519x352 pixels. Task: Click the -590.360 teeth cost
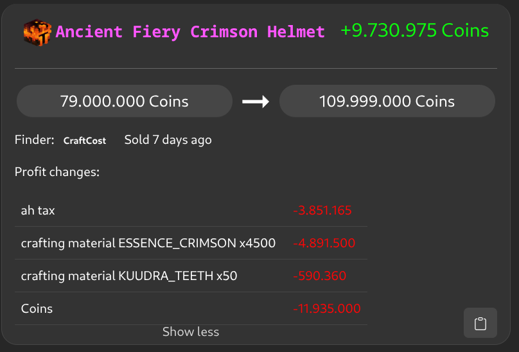click(x=319, y=276)
